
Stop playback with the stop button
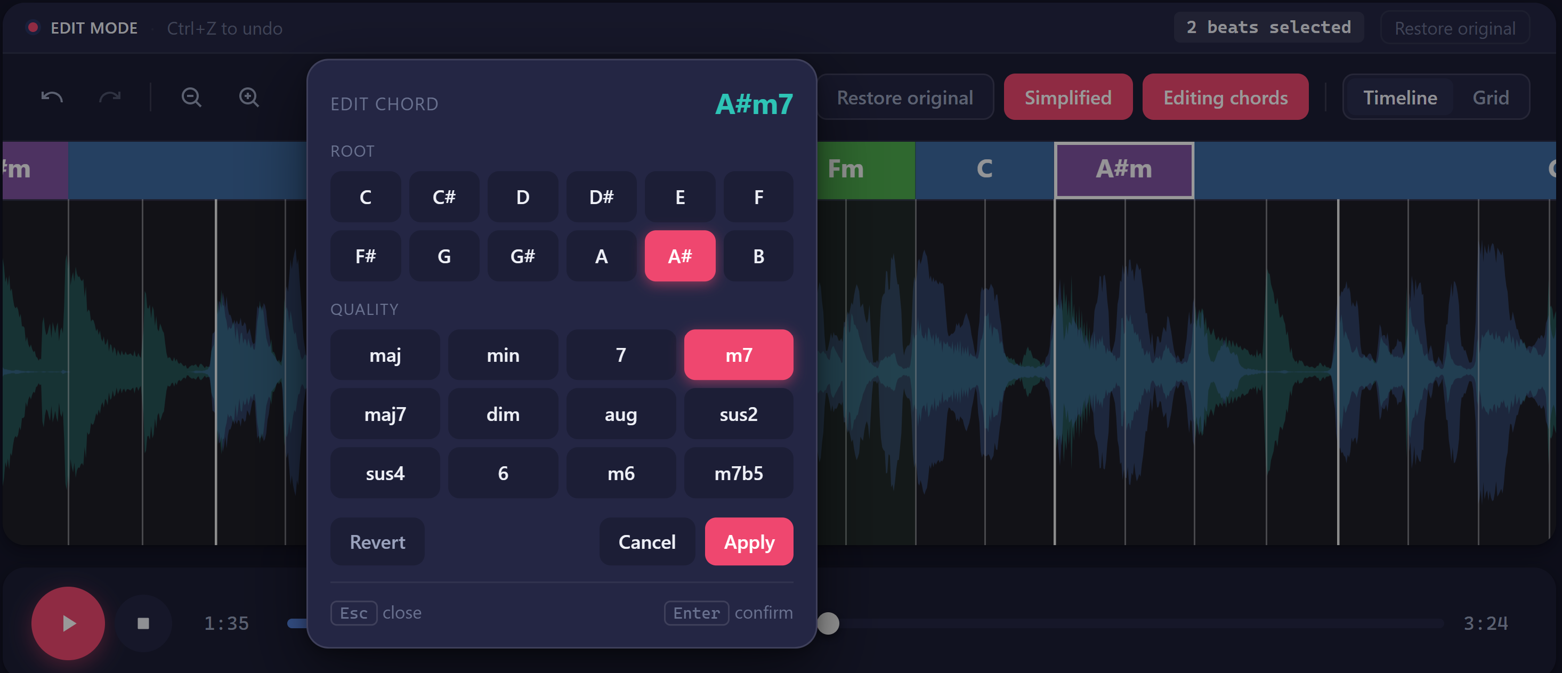(143, 623)
